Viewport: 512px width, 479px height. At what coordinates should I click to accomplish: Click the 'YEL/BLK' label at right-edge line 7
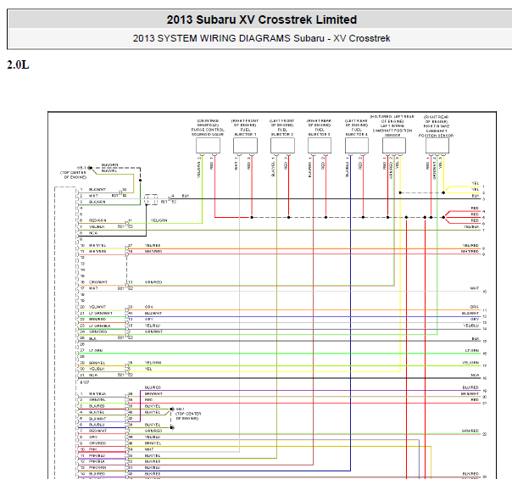click(471, 226)
